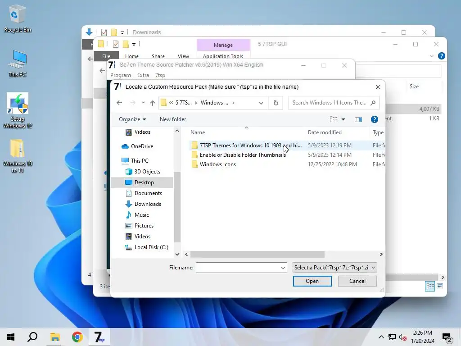Close the Locate a Custom Resource Pack dialog
This screenshot has height=346, width=461.
point(378,87)
